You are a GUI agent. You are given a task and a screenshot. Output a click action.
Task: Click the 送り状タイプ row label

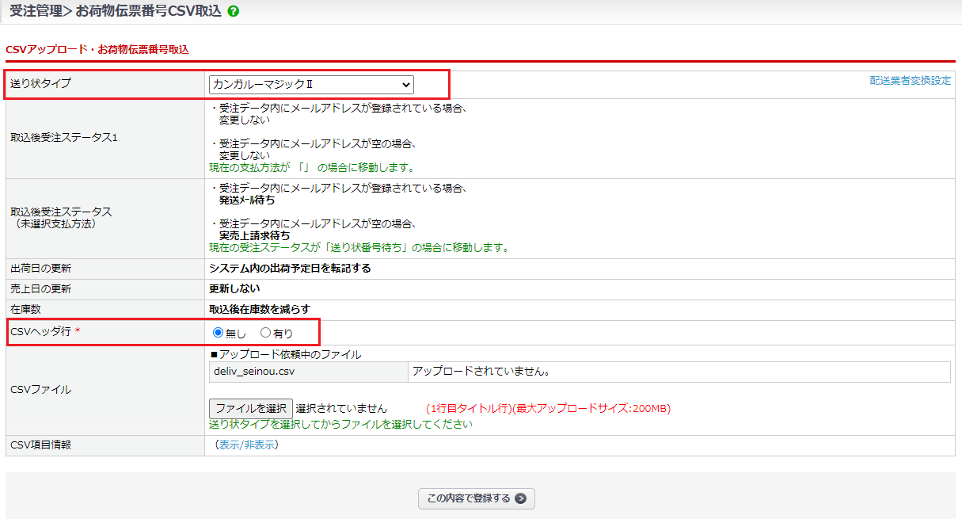[x=40, y=84]
